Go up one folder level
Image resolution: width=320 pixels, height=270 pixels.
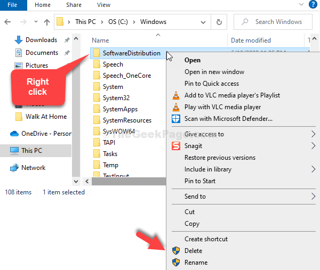(47, 22)
